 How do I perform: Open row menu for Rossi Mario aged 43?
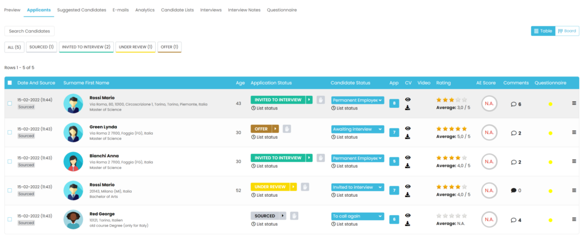pos(574,103)
